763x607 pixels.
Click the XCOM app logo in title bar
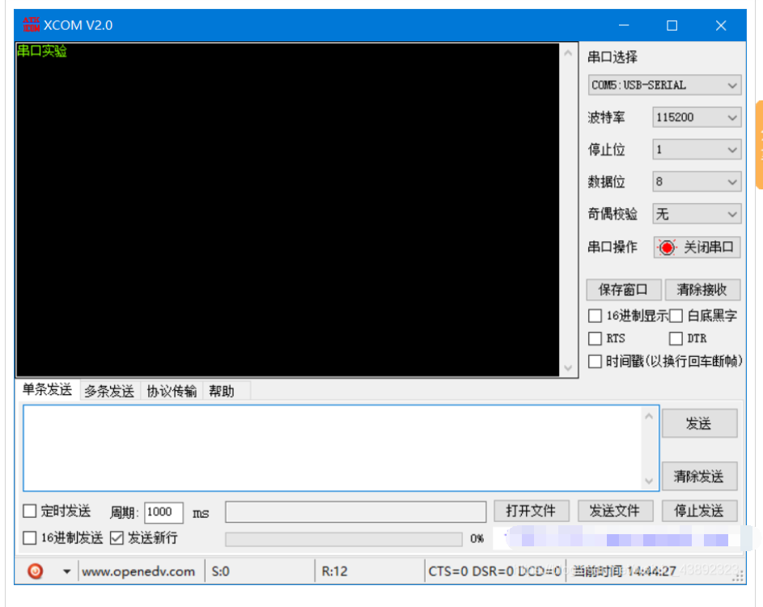pyautogui.click(x=31, y=25)
